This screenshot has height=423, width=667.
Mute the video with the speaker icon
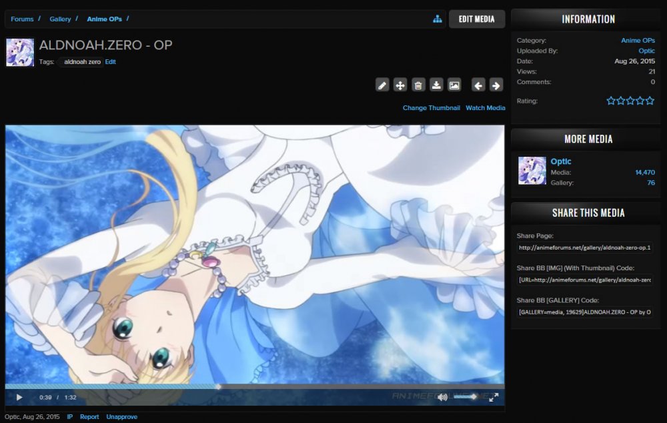442,397
